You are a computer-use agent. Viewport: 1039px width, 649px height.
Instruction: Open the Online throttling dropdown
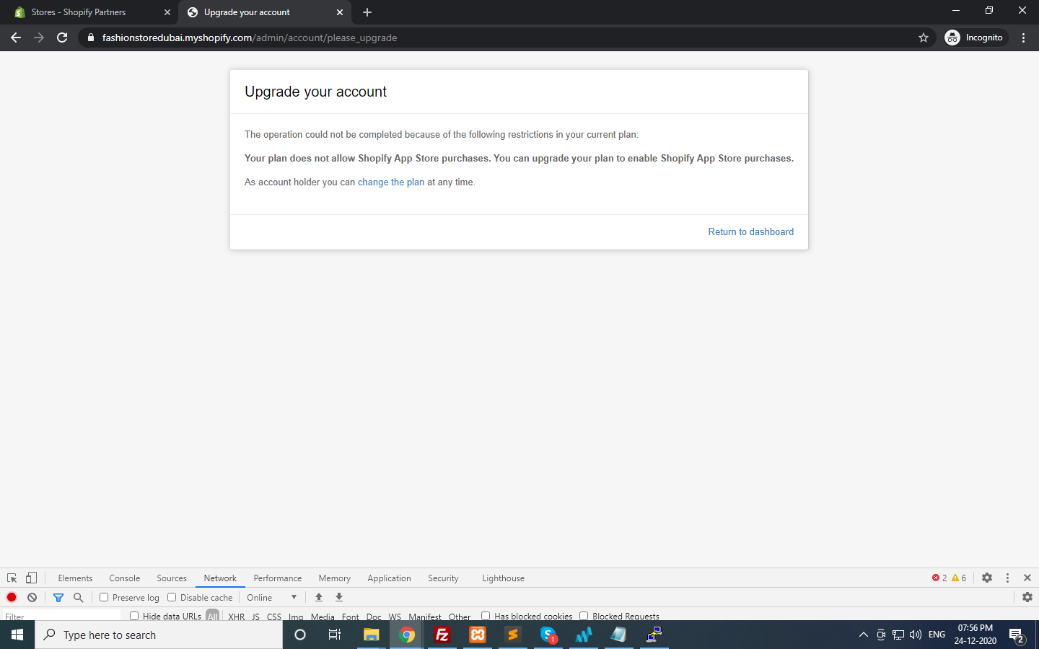tap(271, 597)
